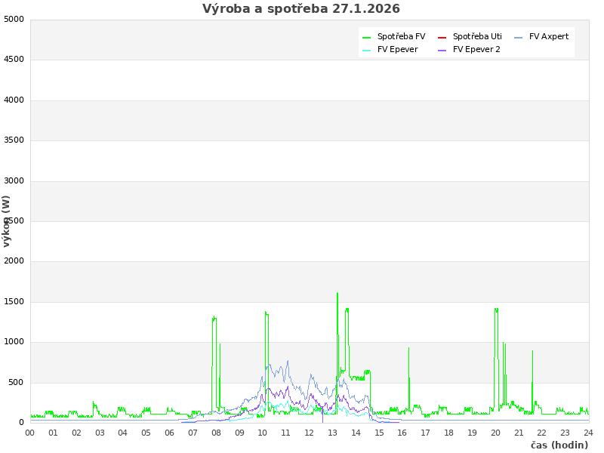Viewport: 604px width, 453px height.
Task: Toggle the FV Axpert series label
Action: coord(549,36)
